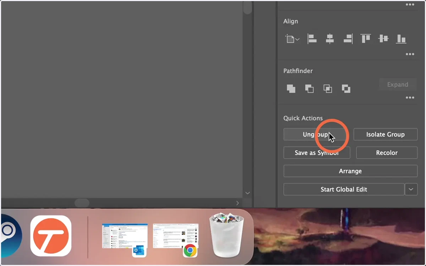The image size is (426, 266).
Task: Click Horizontal Align Center icon
Action: tap(330, 39)
